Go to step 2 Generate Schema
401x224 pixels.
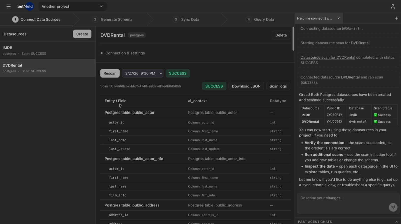pyautogui.click(x=113, y=19)
